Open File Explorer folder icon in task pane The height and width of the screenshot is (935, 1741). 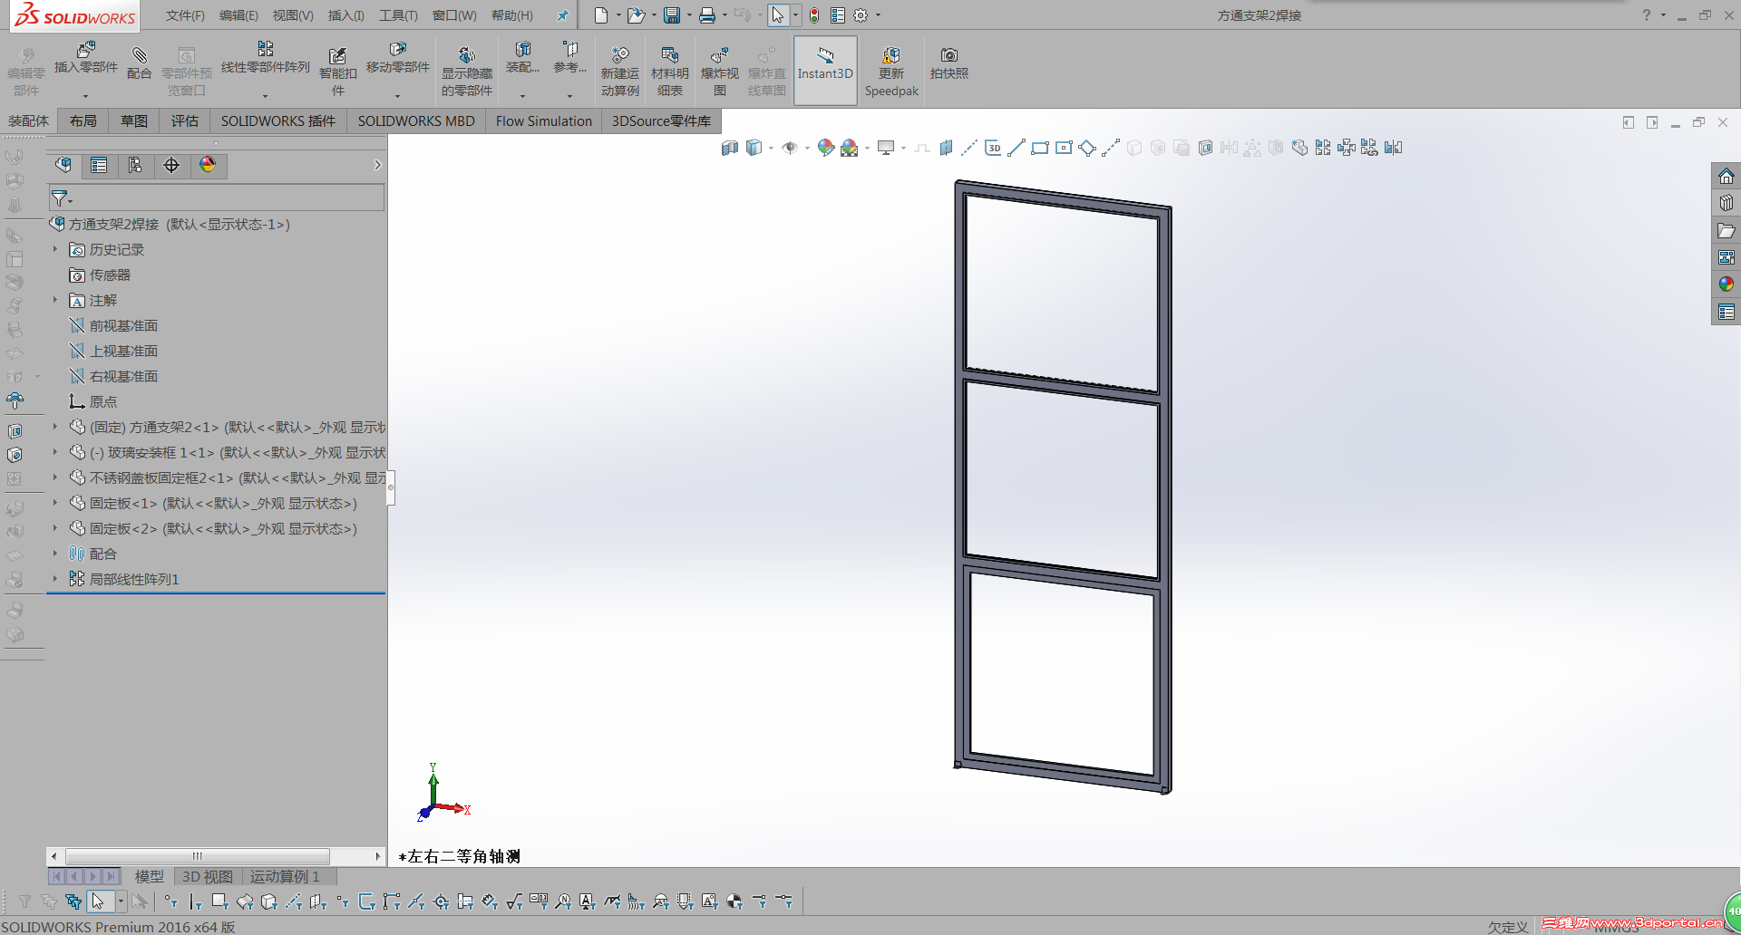coord(1726,230)
